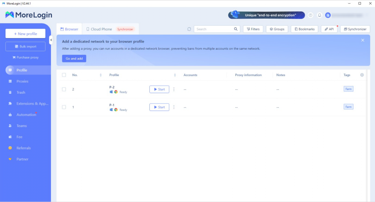Check the box for profile P-1
Image resolution: width=375 pixels, height=202 pixels.
point(64,107)
